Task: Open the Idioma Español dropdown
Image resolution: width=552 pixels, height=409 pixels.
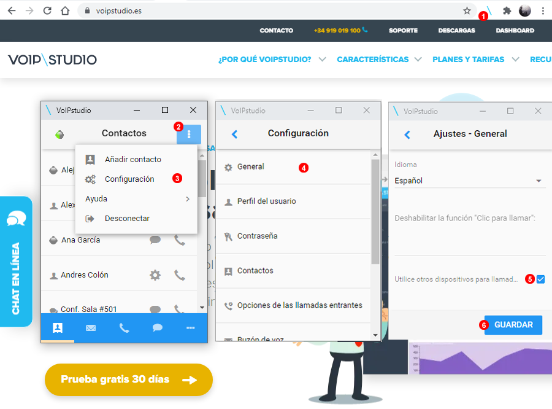Action: pyautogui.click(x=470, y=181)
